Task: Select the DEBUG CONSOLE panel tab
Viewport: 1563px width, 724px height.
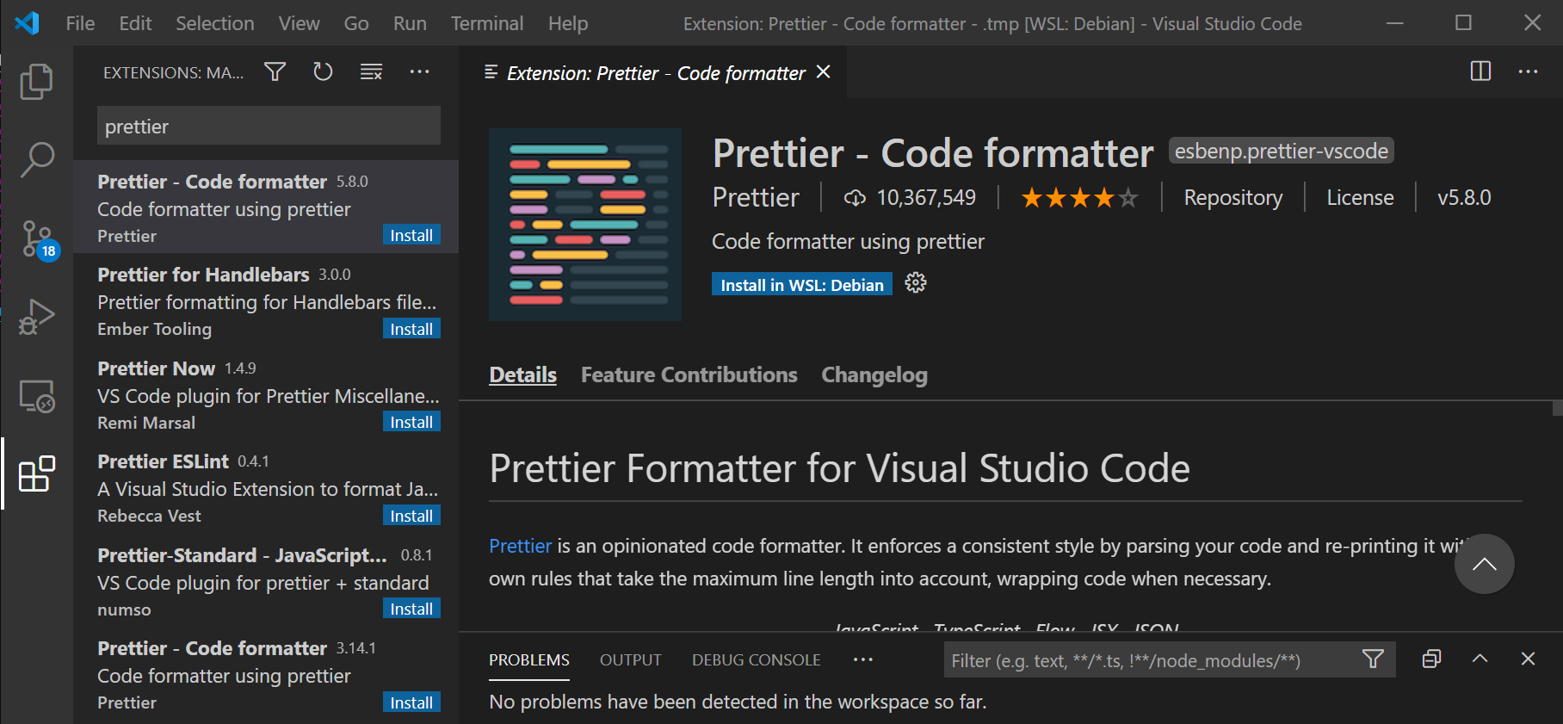Action: (x=757, y=659)
